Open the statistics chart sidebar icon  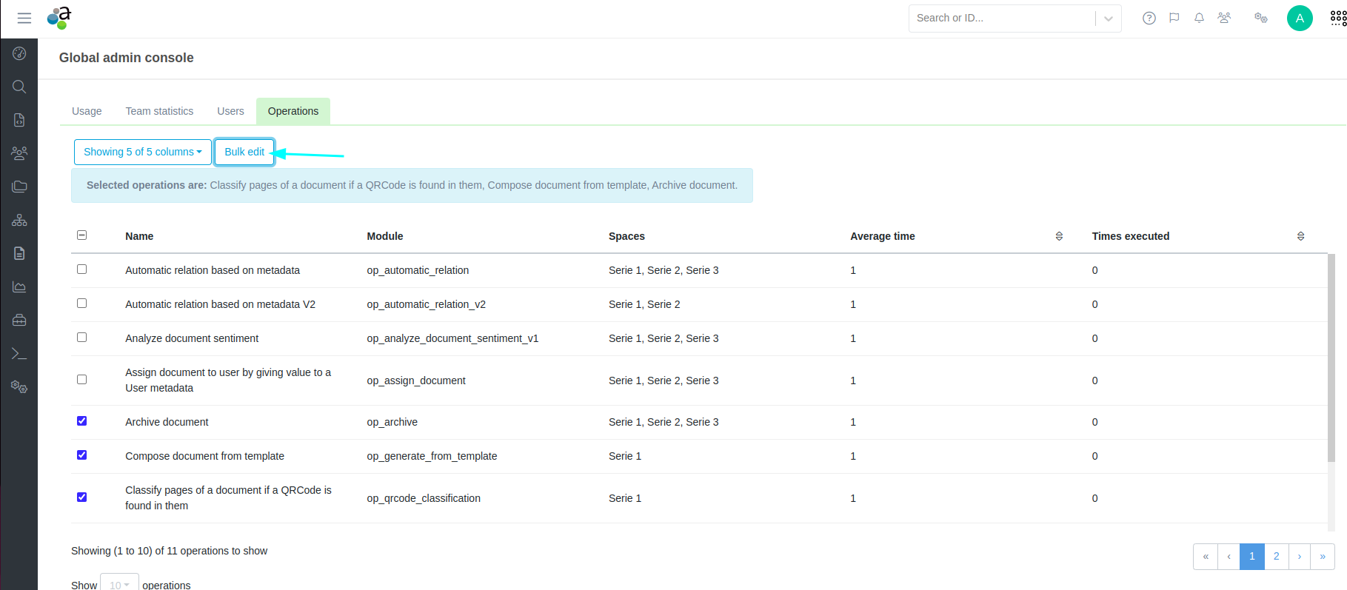click(x=19, y=286)
